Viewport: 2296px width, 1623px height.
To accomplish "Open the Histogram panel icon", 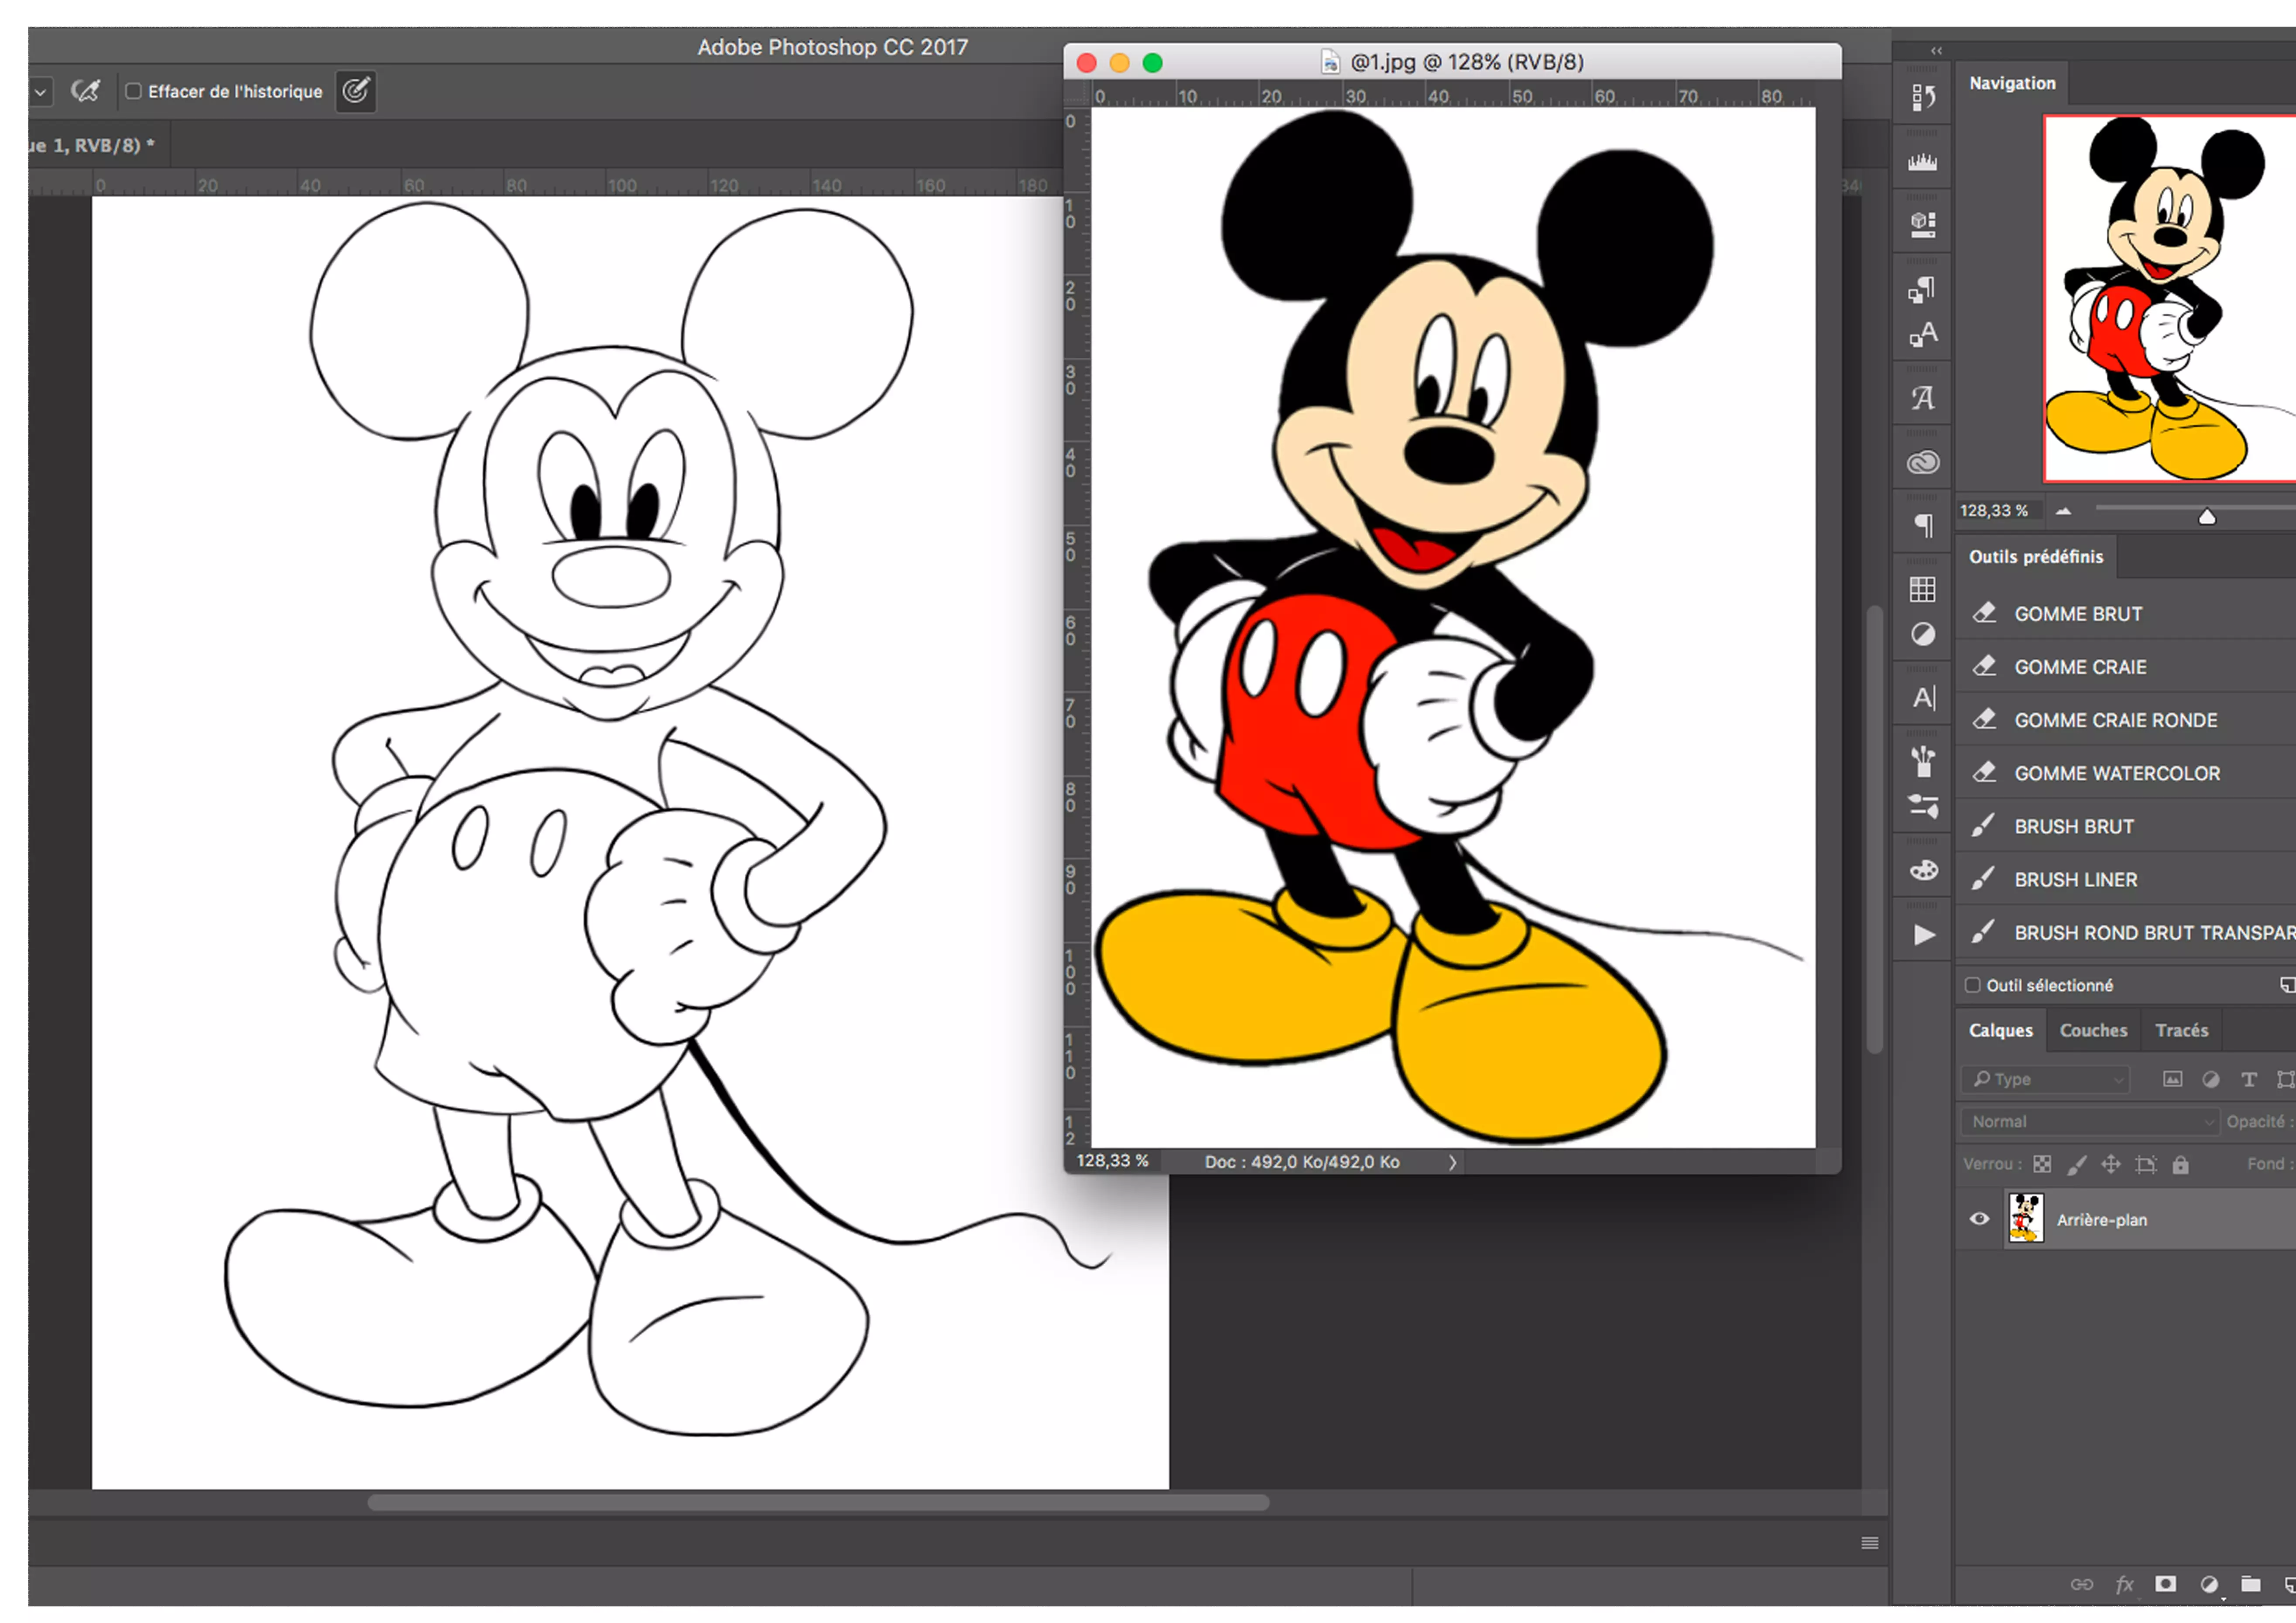I will click(x=1922, y=160).
